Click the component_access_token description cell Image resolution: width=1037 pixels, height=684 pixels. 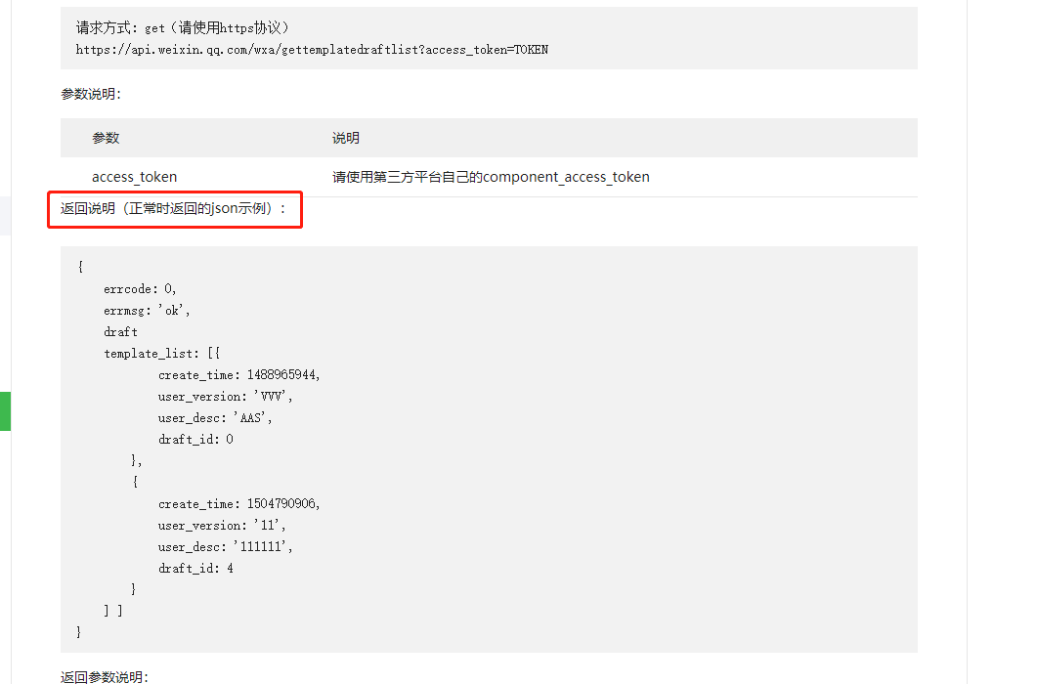coord(491,177)
